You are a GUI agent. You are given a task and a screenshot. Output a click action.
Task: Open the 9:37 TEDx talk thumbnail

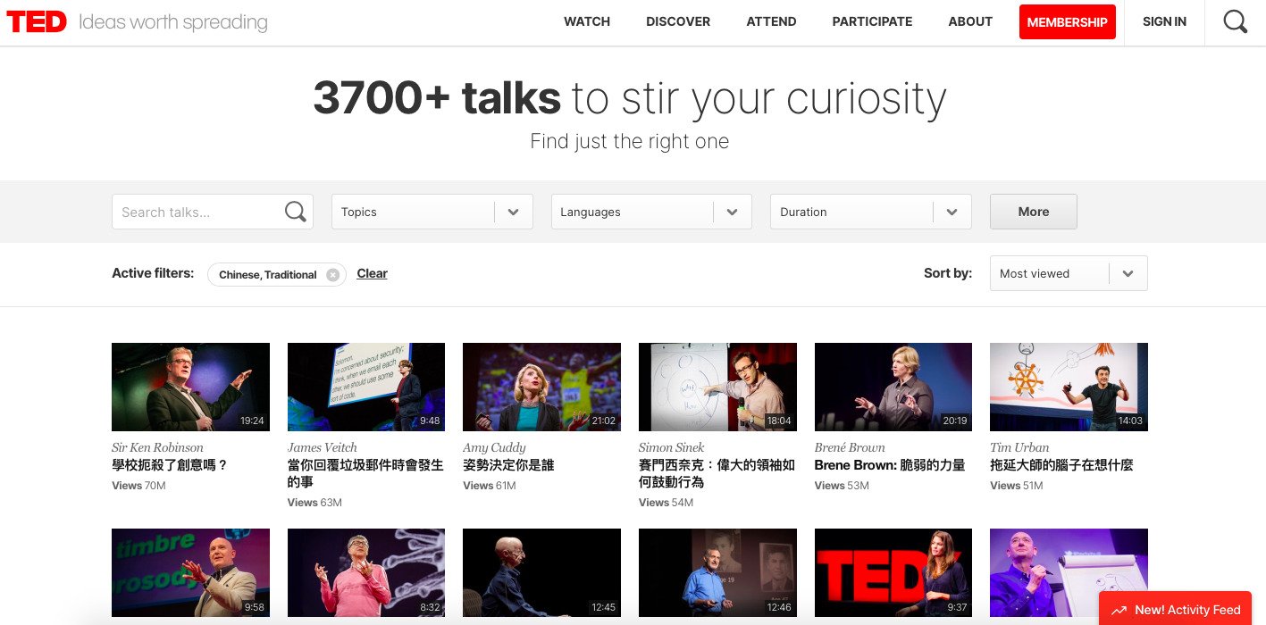point(893,573)
